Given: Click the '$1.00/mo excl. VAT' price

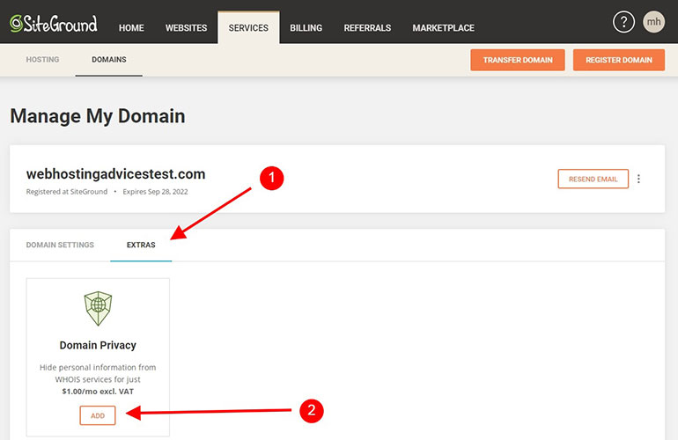Looking at the screenshot, I should click(98, 392).
